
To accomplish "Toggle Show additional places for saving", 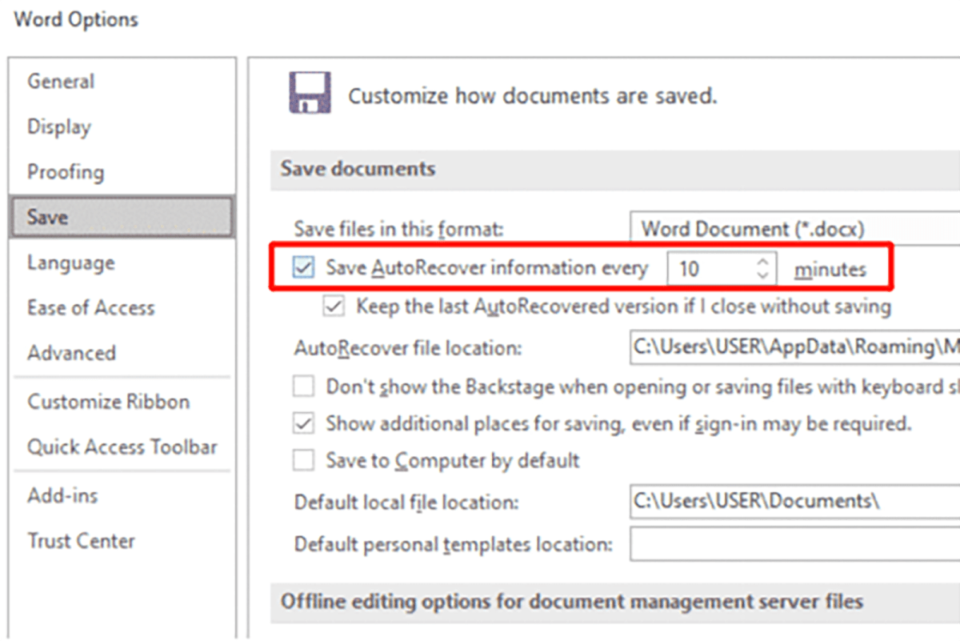I will (x=303, y=423).
